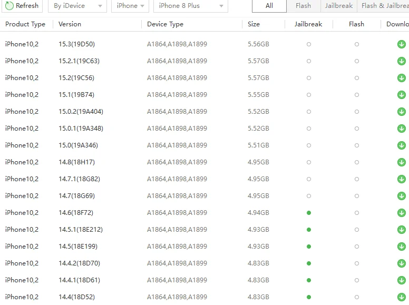Download firmware 14.7.1(18G82)

pyautogui.click(x=402, y=179)
